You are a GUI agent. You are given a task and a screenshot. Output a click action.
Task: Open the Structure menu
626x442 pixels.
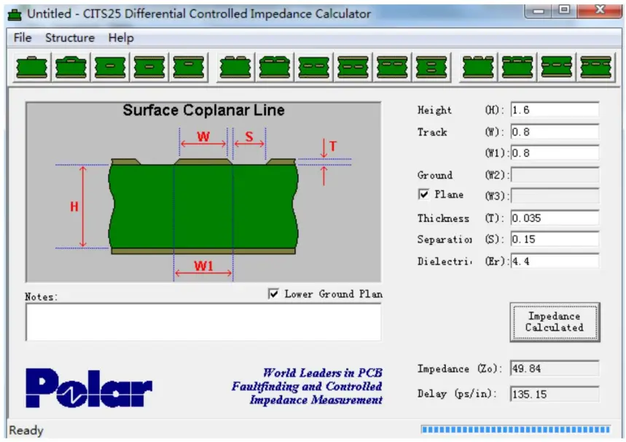(69, 38)
